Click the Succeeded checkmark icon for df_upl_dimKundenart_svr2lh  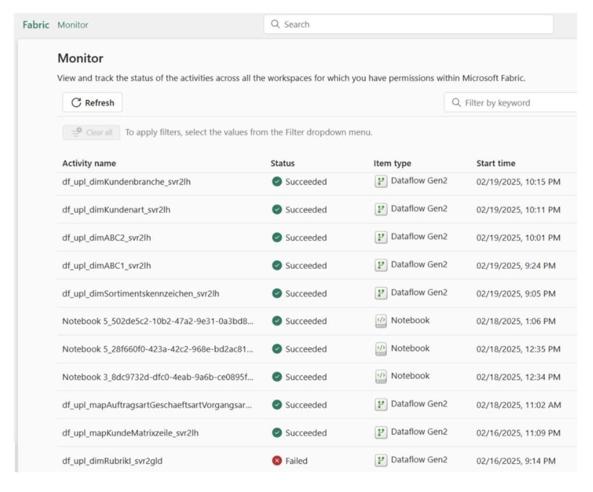(x=277, y=210)
